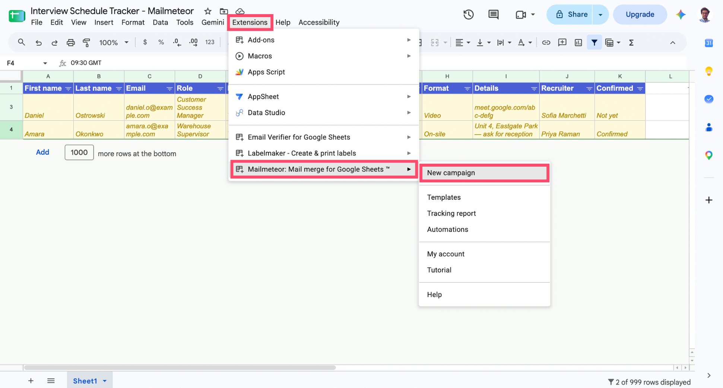The height and width of the screenshot is (388, 723).
Task: Click the Insert chart icon
Action: click(578, 42)
